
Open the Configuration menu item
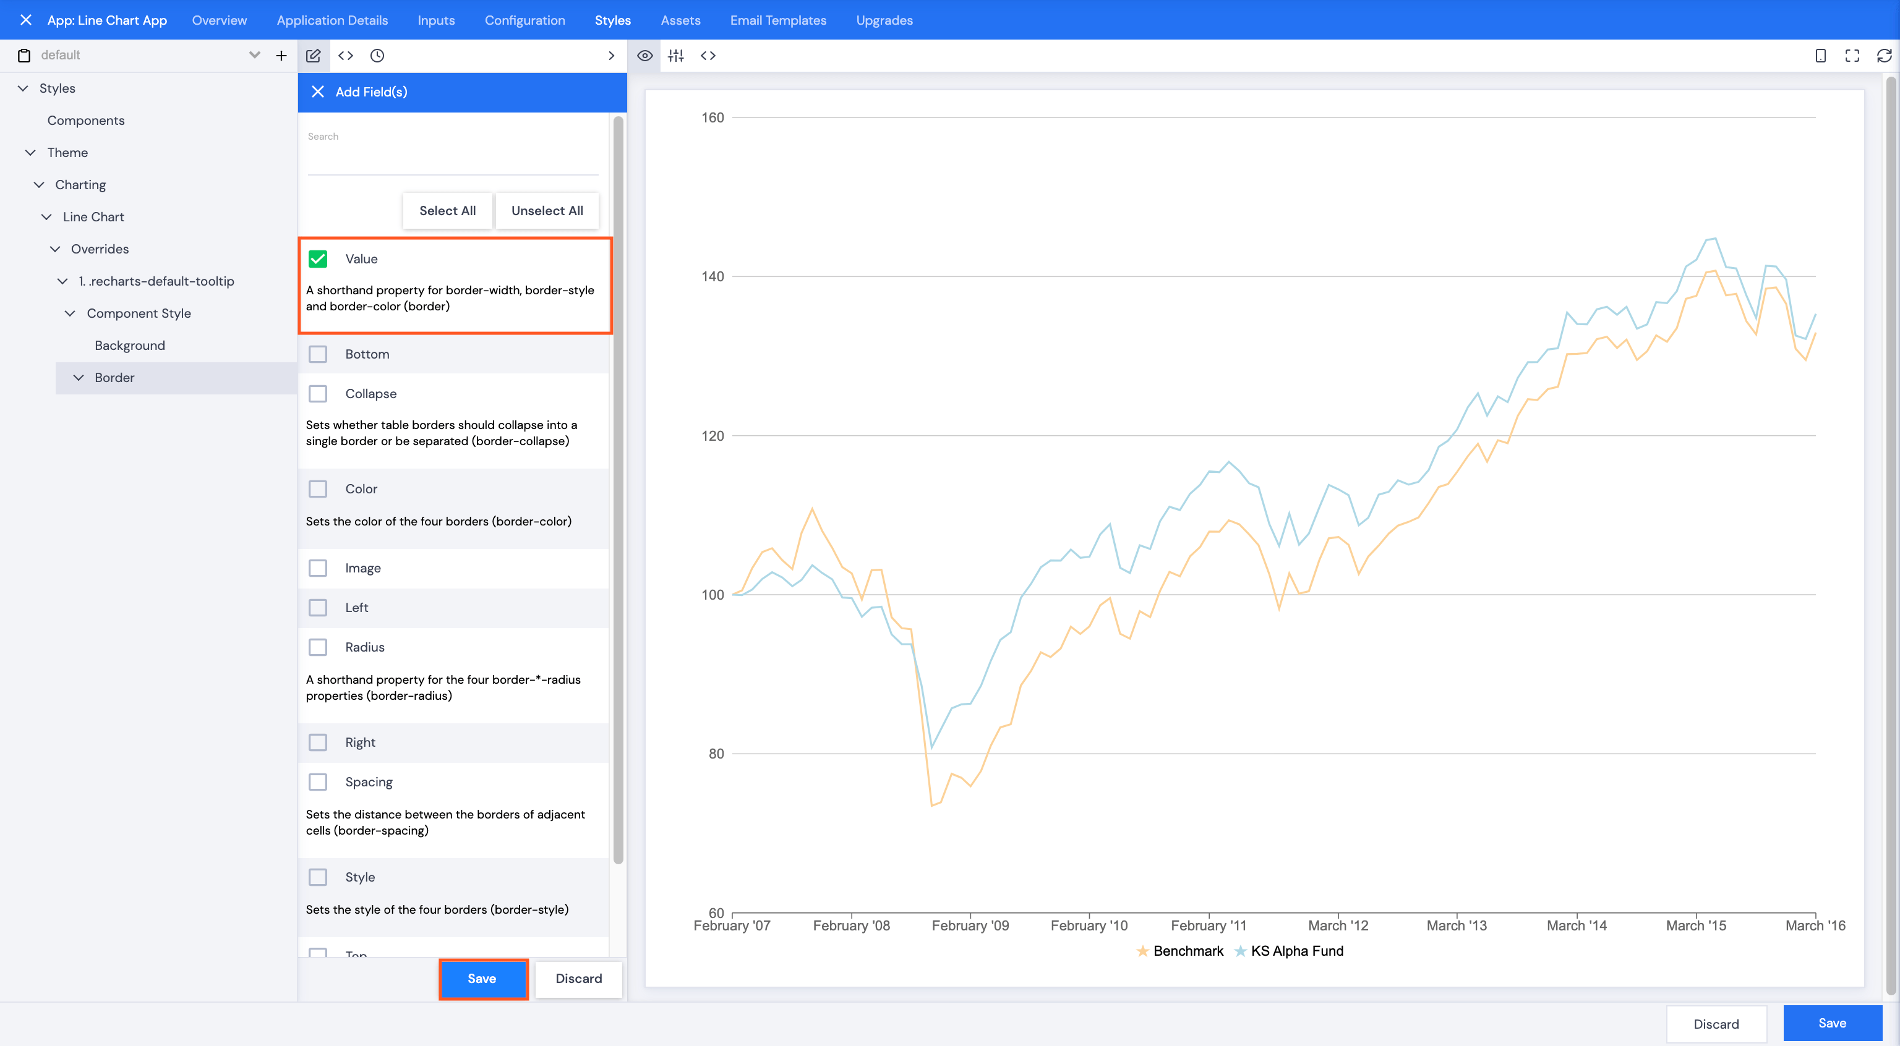pos(524,20)
